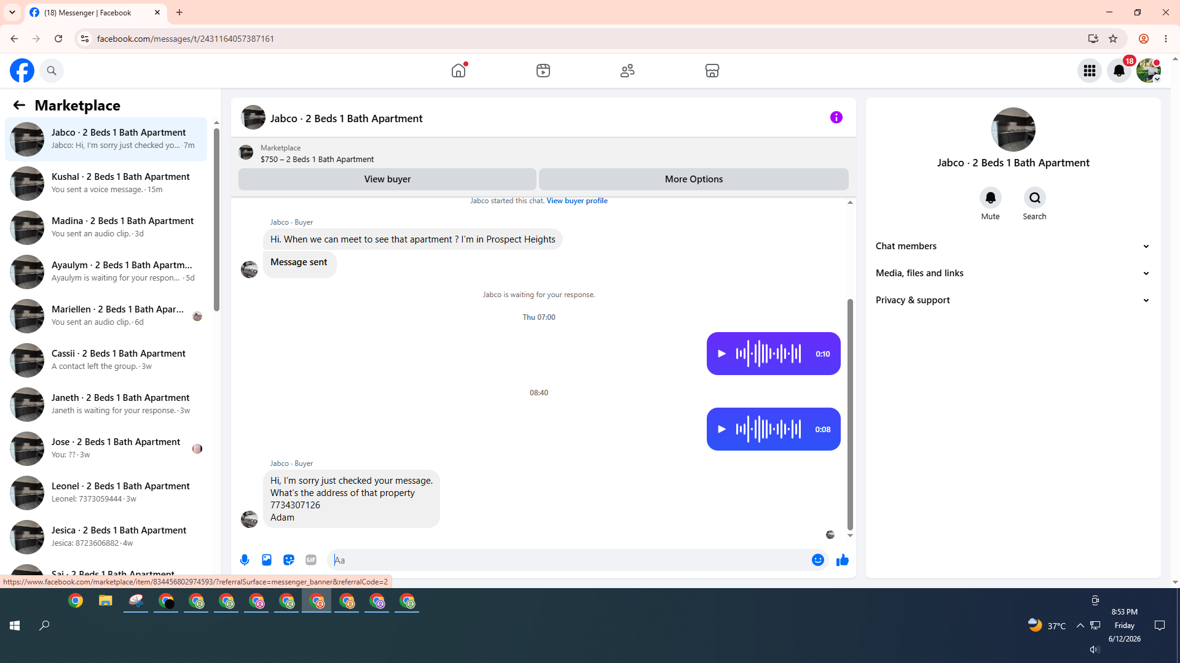This screenshot has width=1180, height=663.
Task: Click the address bar URL
Action: [x=186, y=39]
